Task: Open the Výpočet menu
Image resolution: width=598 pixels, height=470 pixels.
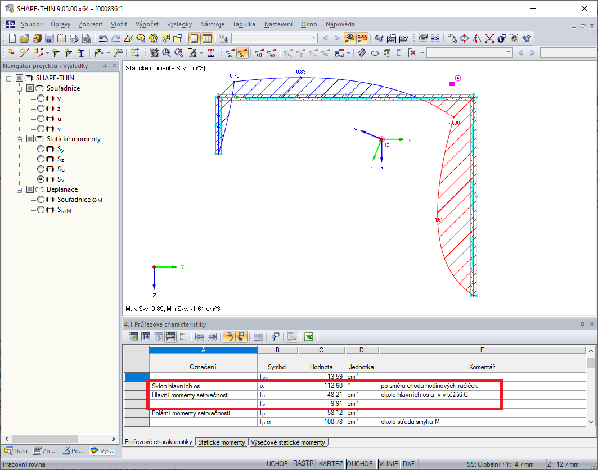Action: pyautogui.click(x=147, y=24)
